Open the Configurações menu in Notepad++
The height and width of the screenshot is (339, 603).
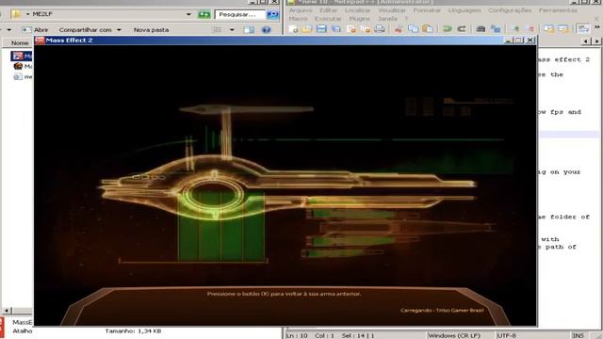510,10
